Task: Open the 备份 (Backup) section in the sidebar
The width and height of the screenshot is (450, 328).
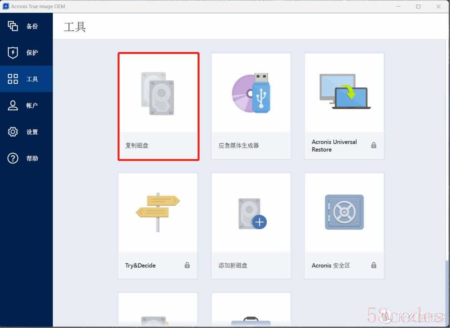Action: (26, 26)
